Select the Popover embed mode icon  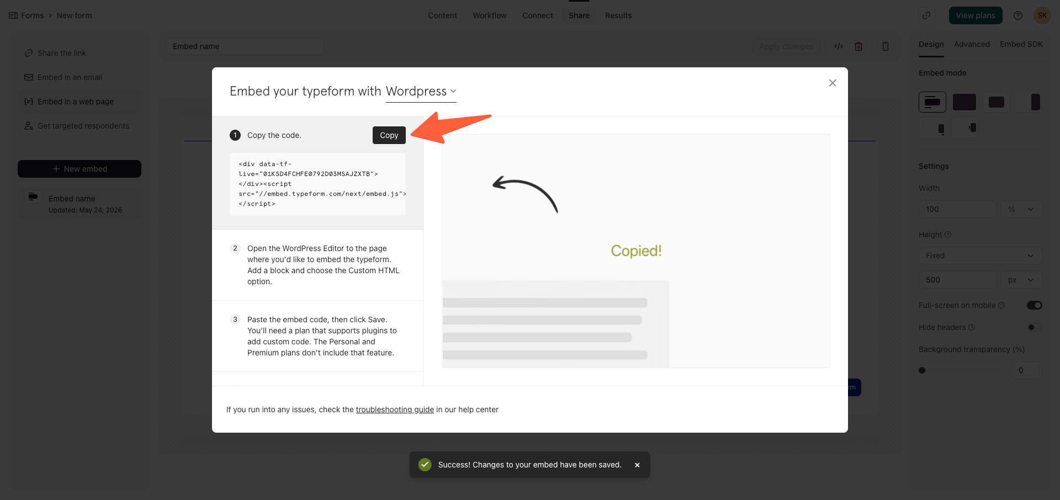click(932, 128)
